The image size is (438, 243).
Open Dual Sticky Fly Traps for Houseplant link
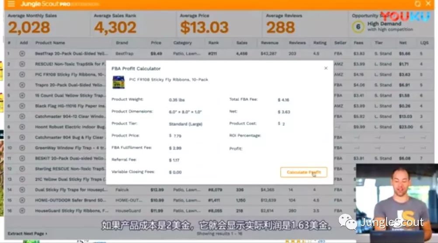tap(71, 190)
